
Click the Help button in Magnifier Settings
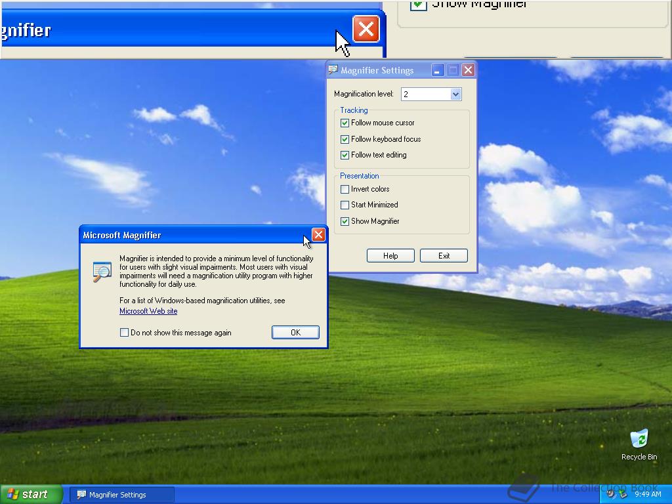point(390,256)
